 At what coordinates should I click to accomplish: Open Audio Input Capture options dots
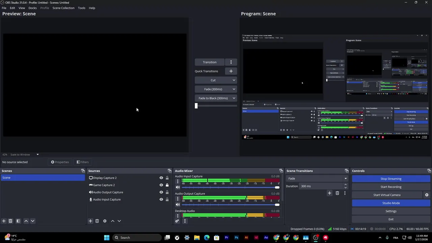(178, 181)
